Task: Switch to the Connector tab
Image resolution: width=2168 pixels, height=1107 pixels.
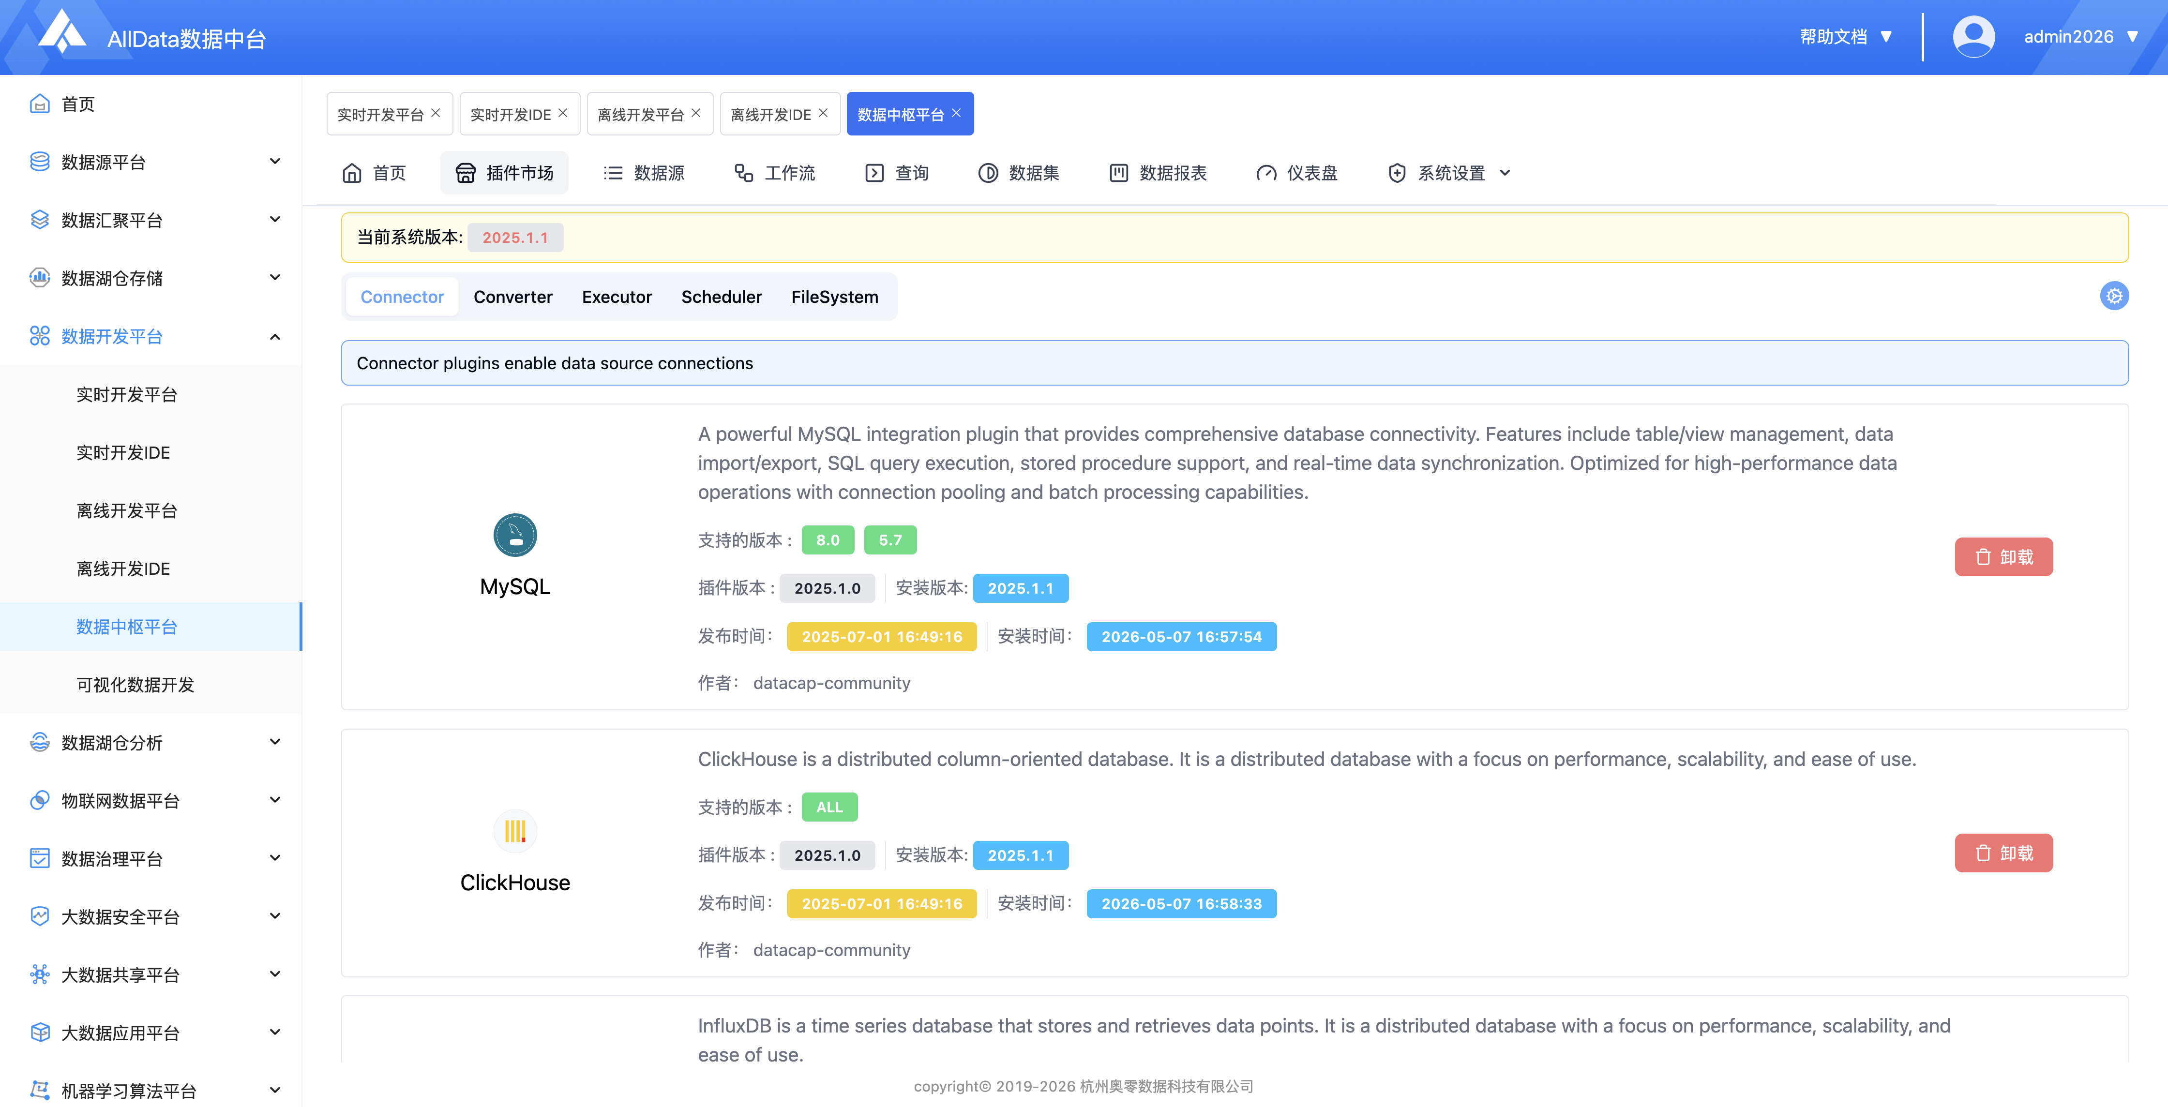Action: (402, 297)
